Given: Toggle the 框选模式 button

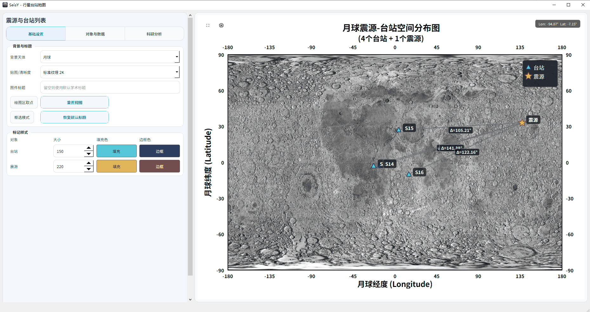Looking at the screenshot, I should (x=22, y=117).
